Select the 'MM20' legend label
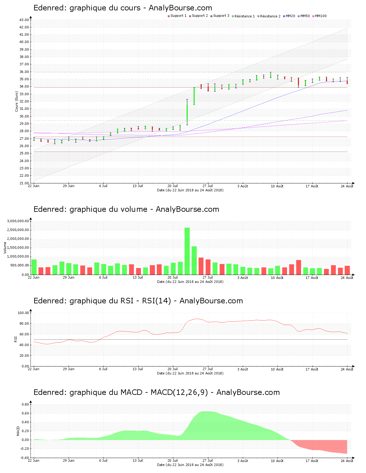The width and height of the screenshot is (366, 473). [290, 16]
